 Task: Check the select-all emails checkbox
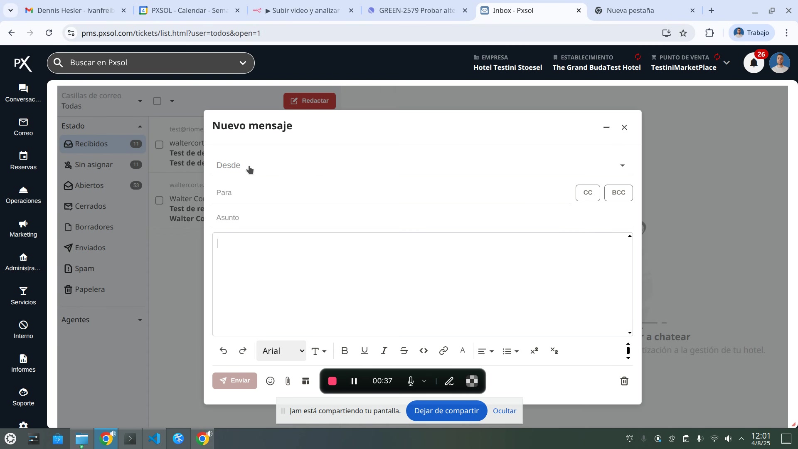tap(157, 101)
